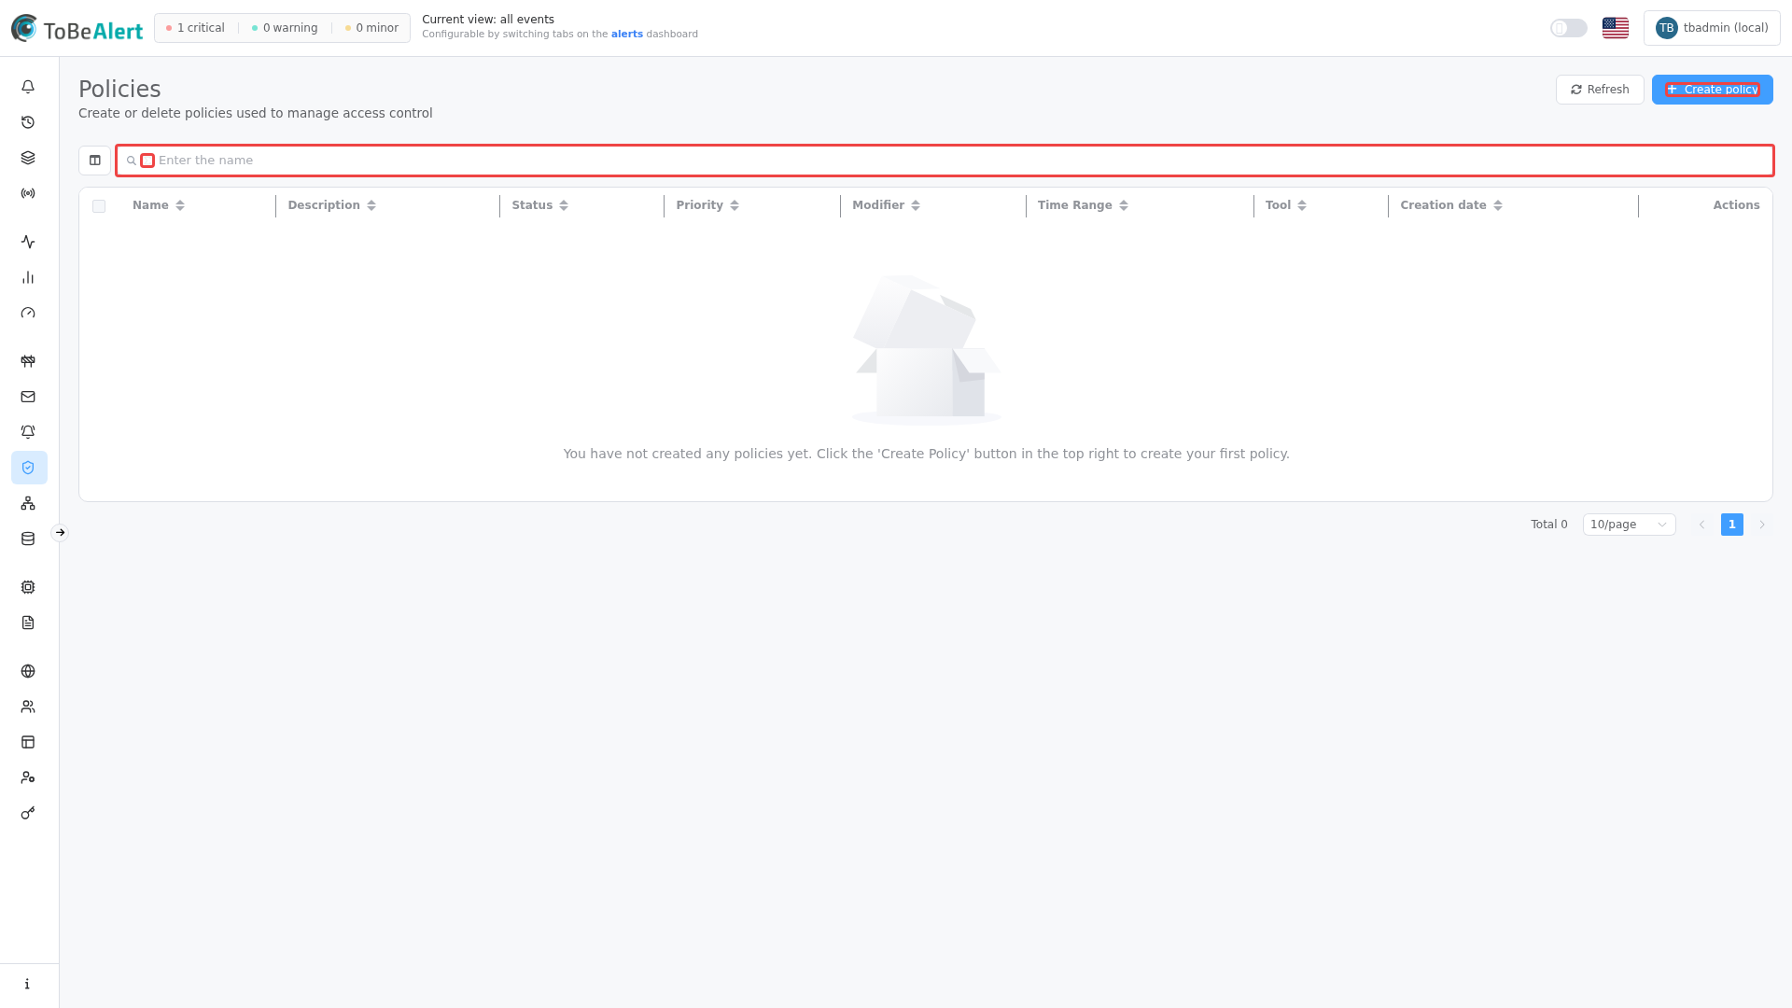1792x1008 pixels.
Task: Open the mail envelope sidebar icon
Action: [28, 397]
